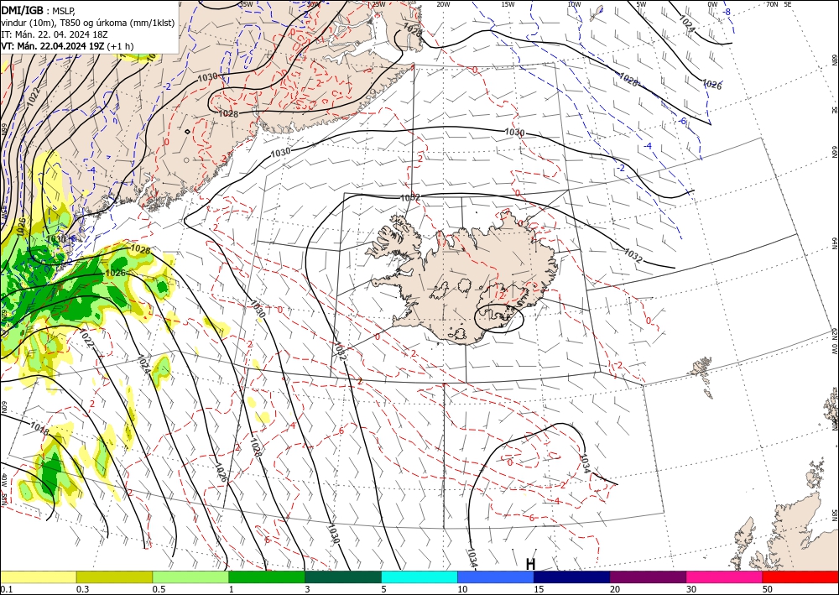Select the green 1–3 precipitation swatch
This screenshot has height=595, width=839.
(267, 577)
